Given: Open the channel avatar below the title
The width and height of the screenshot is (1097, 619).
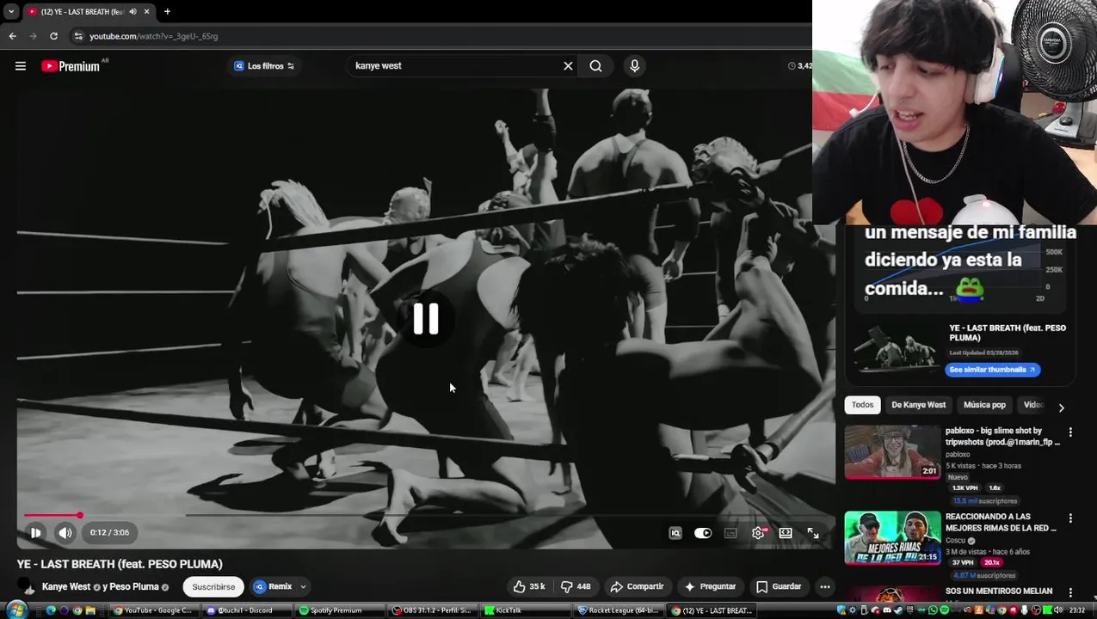Looking at the screenshot, I should click(x=27, y=587).
